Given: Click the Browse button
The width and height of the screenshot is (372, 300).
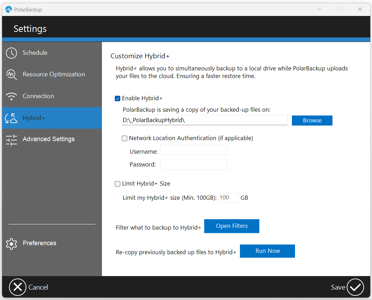Looking at the screenshot, I should pos(312,120).
